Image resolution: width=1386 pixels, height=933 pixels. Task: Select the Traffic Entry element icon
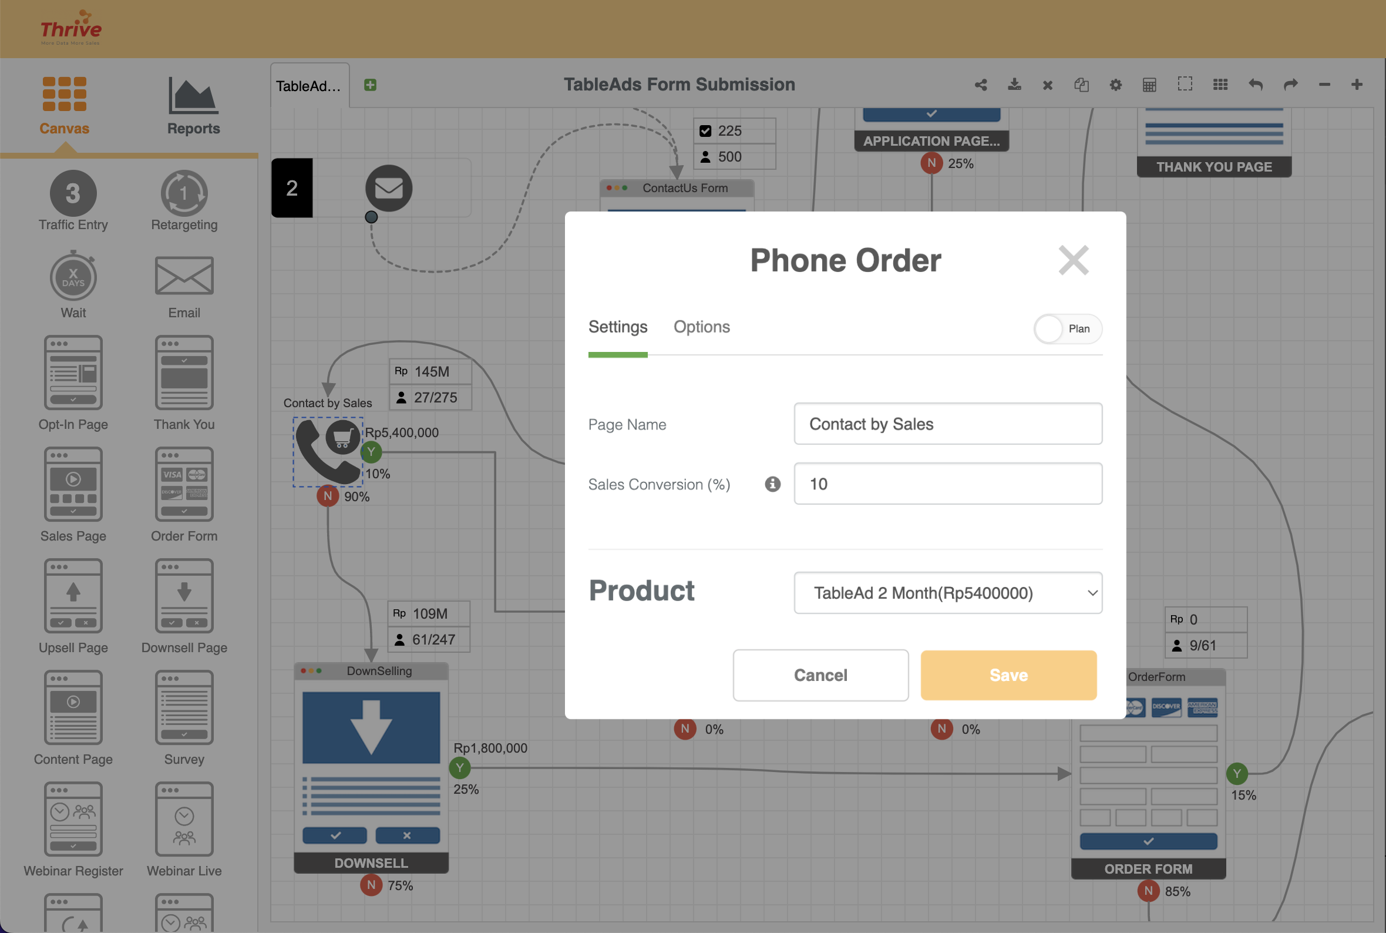click(x=73, y=193)
